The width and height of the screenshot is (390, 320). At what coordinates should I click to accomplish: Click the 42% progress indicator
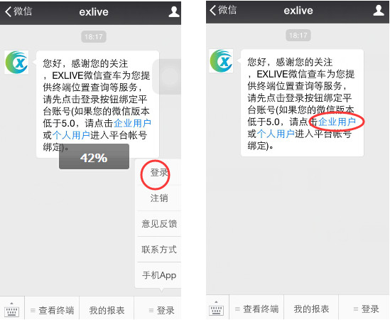(94, 157)
